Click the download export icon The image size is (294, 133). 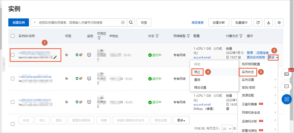tap(269, 22)
